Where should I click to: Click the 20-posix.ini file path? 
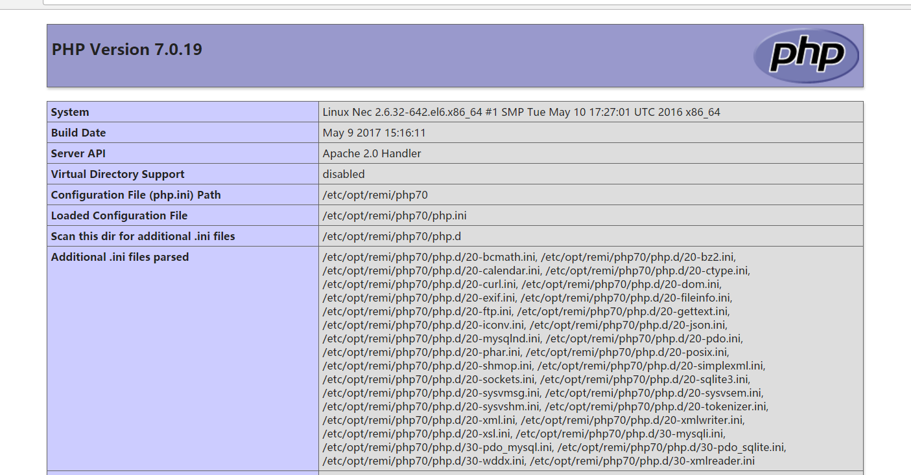pyautogui.click(x=627, y=352)
